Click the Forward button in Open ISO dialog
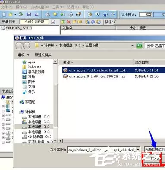Screen dimensions: 165x170 click(27, 46)
